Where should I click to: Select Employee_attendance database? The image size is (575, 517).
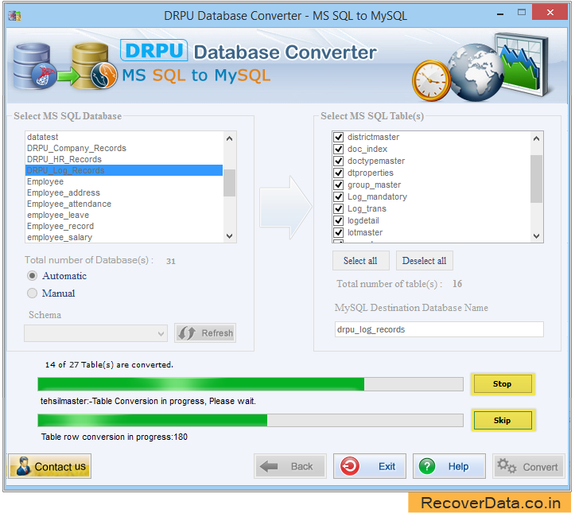124,204
